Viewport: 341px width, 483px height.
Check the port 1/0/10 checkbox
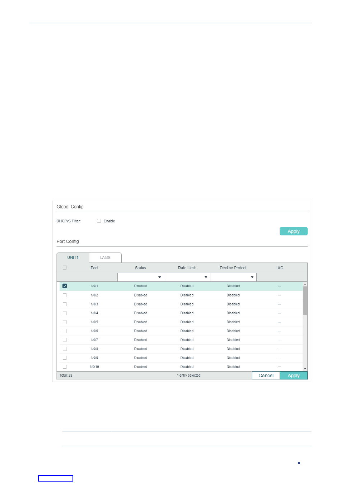point(65,367)
